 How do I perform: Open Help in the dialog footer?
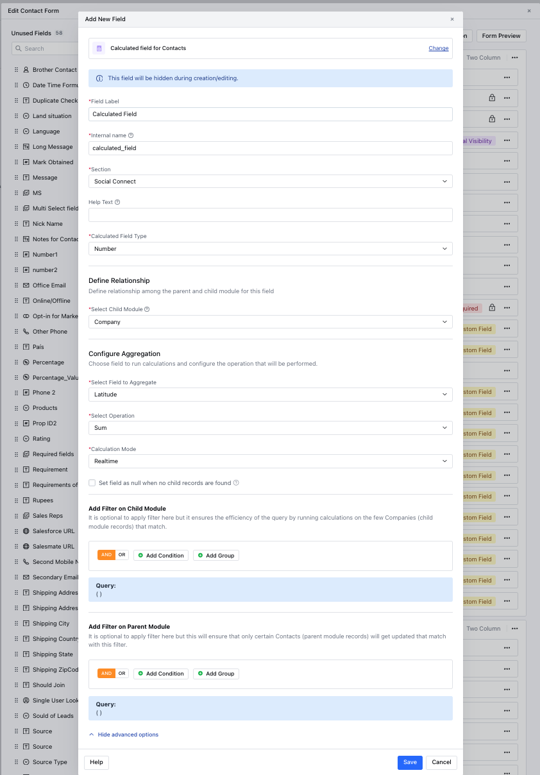point(96,762)
